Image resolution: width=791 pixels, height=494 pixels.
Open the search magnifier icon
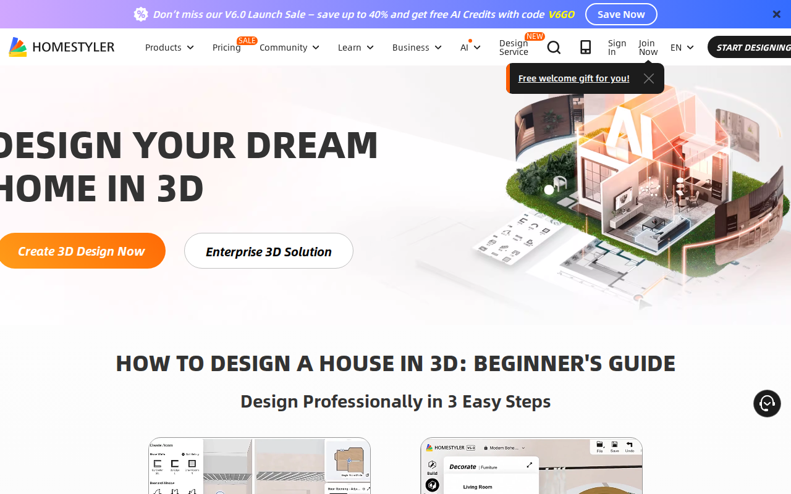tap(554, 47)
